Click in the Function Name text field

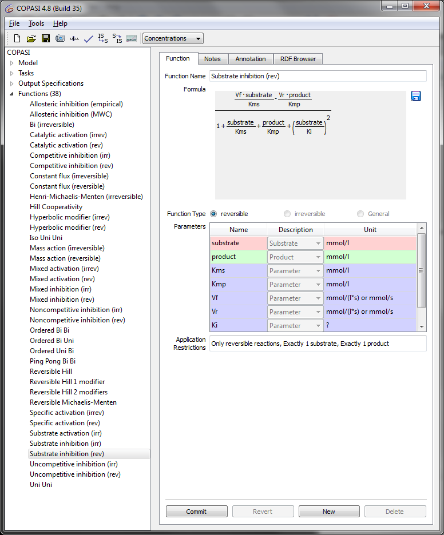pyautogui.click(x=318, y=76)
